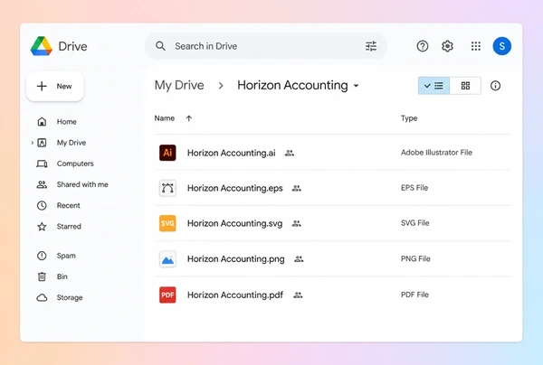Open Shared with me section
543x365 pixels.
pyautogui.click(x=82, y=184)
